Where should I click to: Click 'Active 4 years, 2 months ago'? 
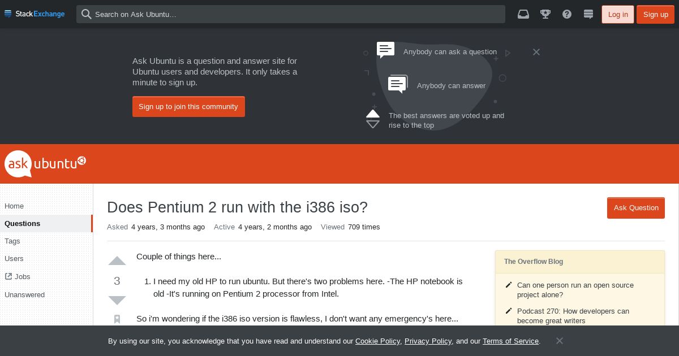263,227
